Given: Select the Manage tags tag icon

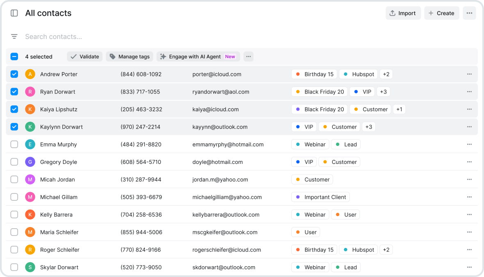Looking at the screenshot, I should tap(112, 56).
